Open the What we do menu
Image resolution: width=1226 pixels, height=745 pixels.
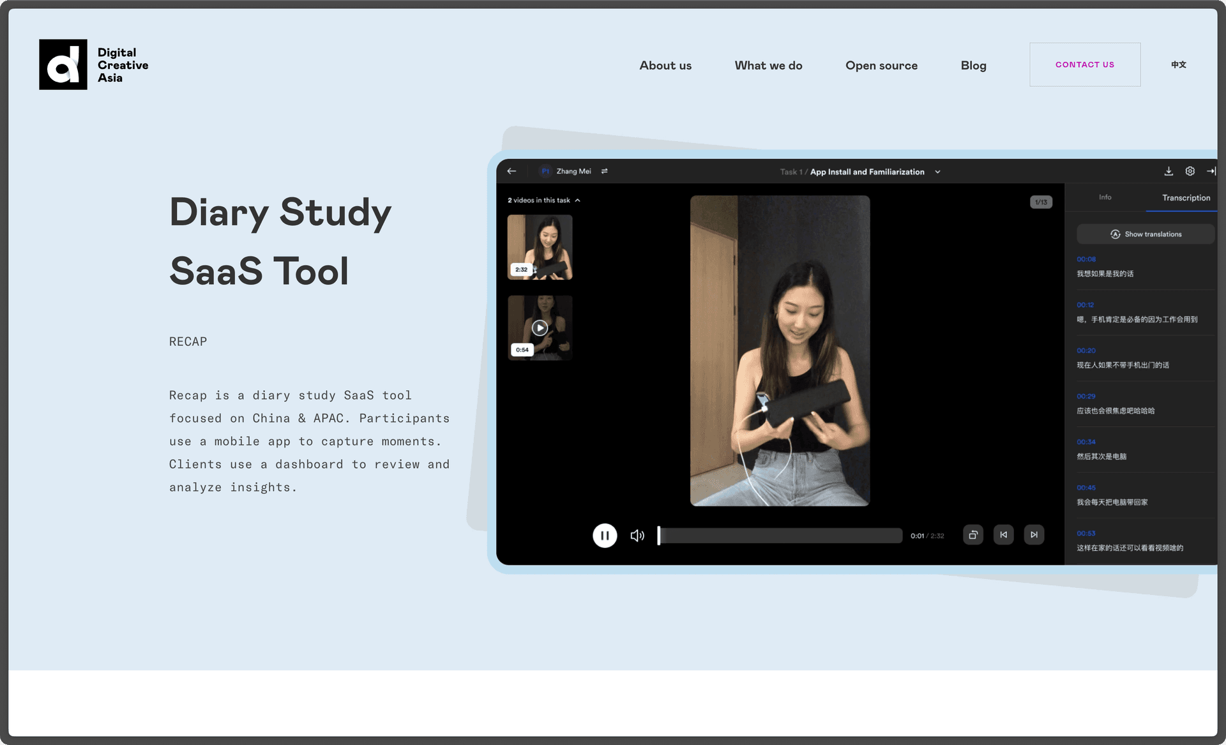[768, 65]
